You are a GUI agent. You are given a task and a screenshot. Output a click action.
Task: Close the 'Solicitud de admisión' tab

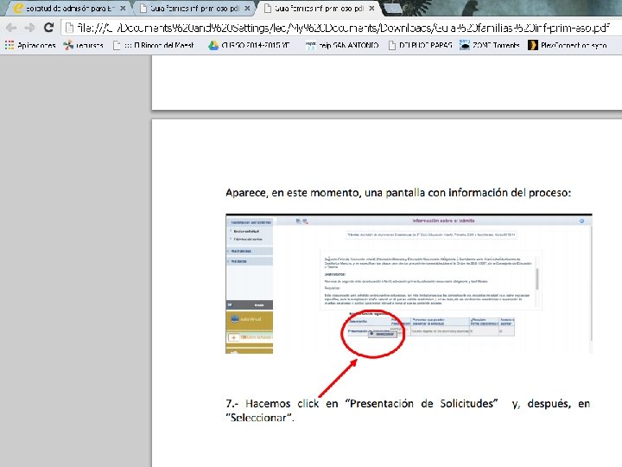coord(123,8)
